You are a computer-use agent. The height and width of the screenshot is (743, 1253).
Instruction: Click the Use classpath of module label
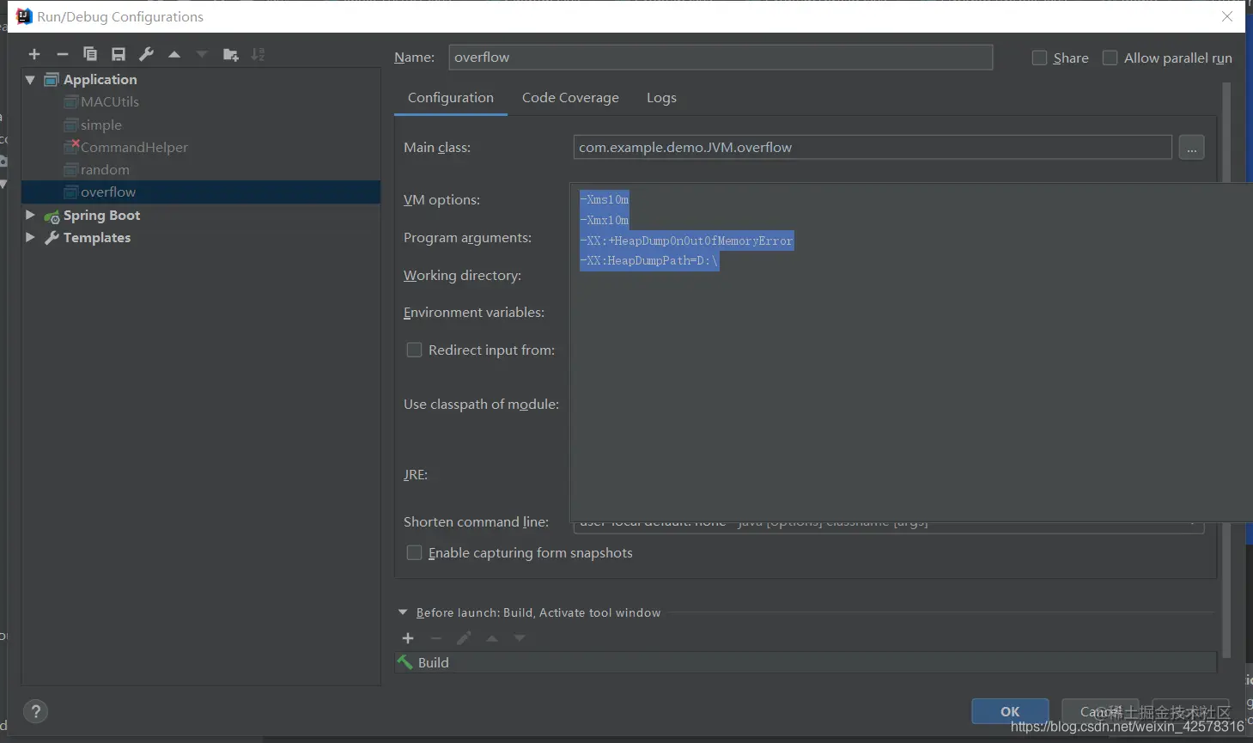pyautogui.click(x=481, y=405)
